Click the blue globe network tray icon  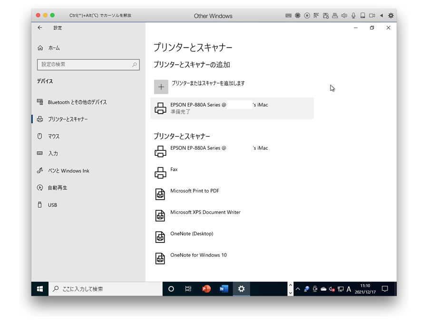click(307, 289)
